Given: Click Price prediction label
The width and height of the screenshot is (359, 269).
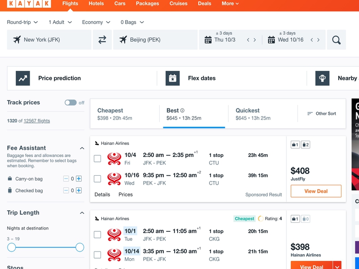Looking at the screenshot, I should point(60,78).
